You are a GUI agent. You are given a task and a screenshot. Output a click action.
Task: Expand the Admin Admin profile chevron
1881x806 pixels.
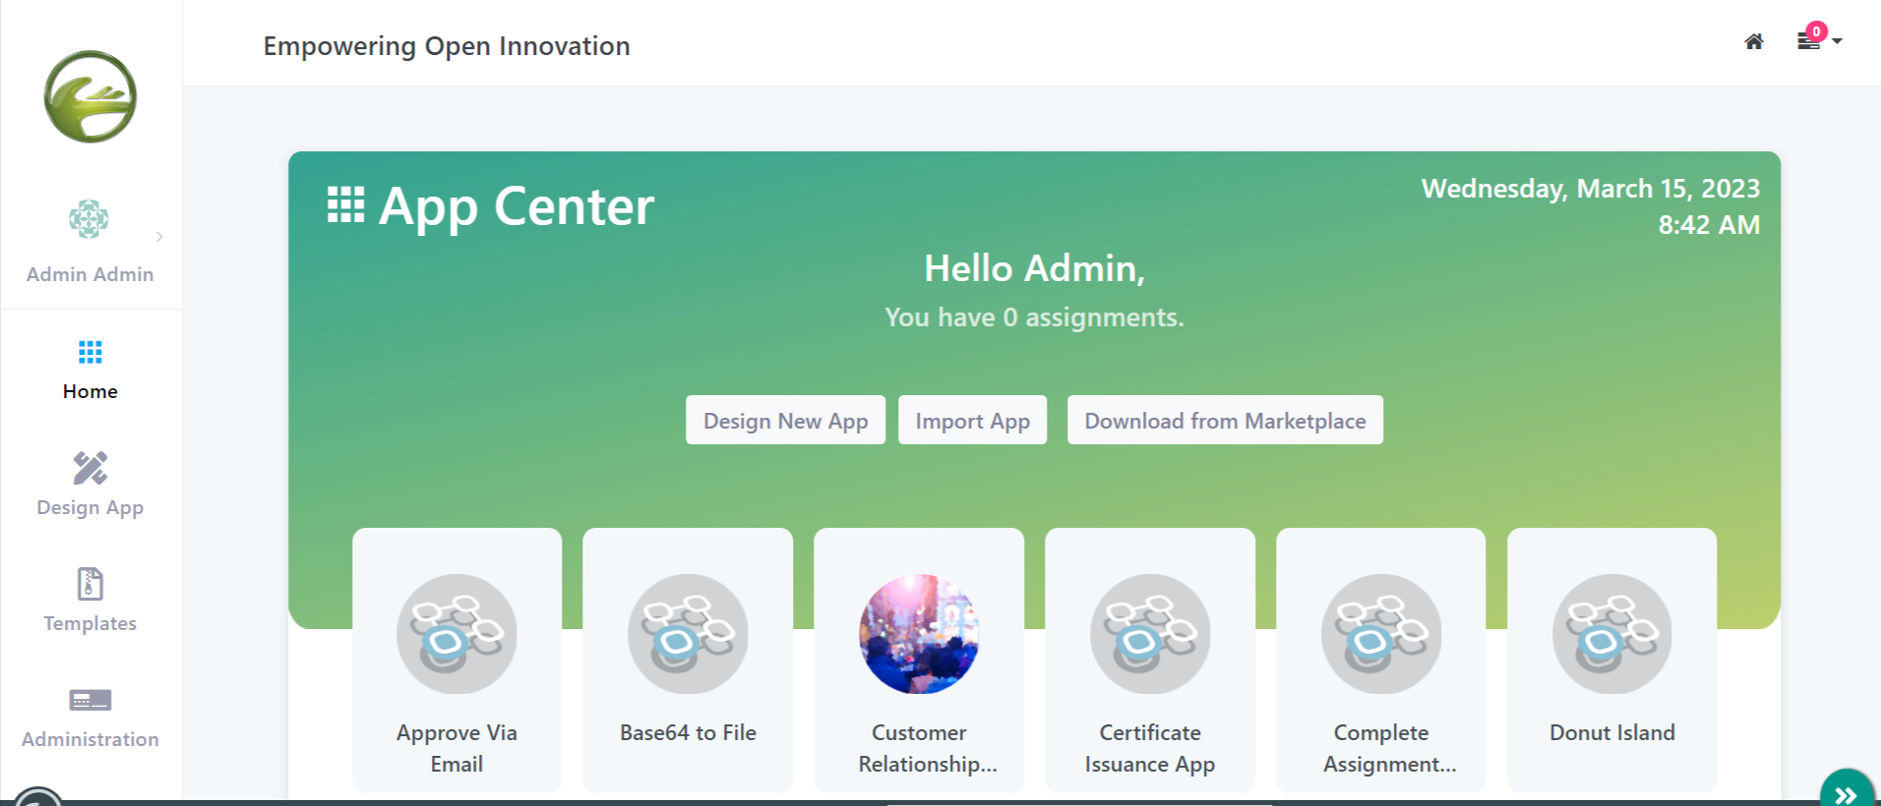(159, 237)
